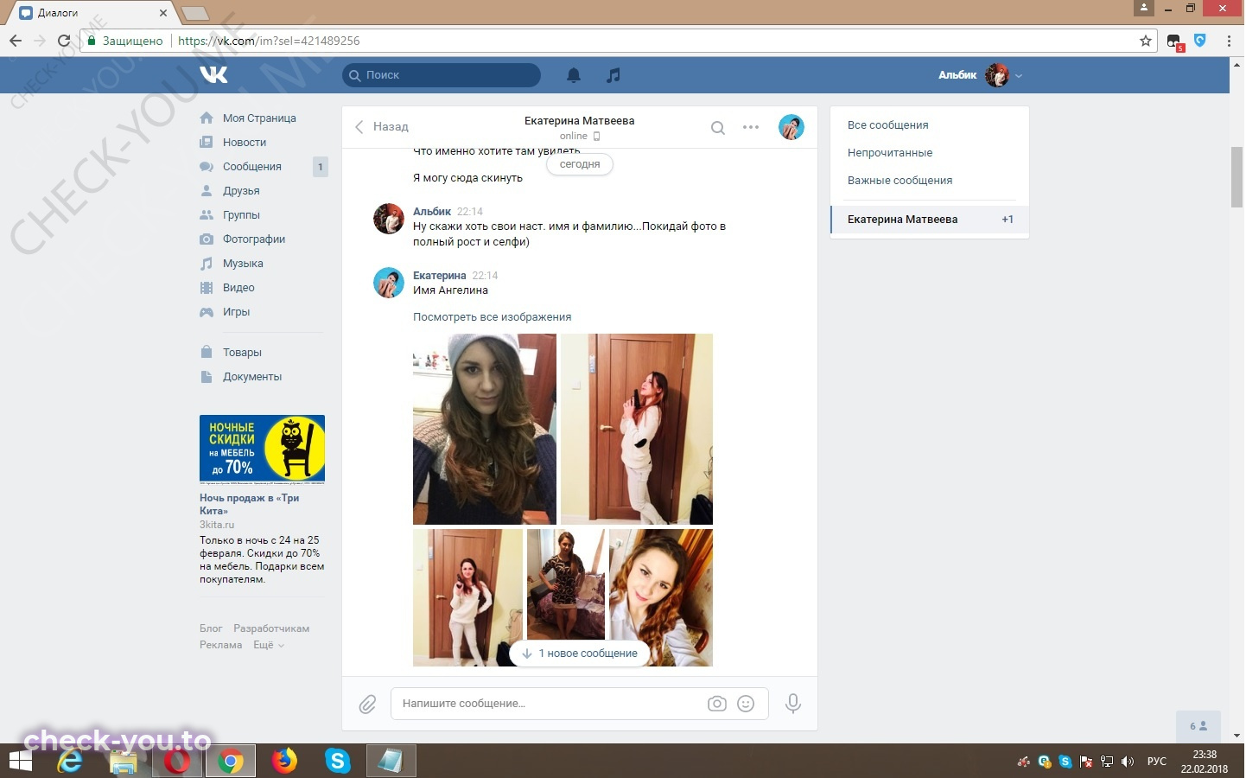Screen dimensions: 1246x778
Task: Click the Разработчикам footer link
Action: 271,628
